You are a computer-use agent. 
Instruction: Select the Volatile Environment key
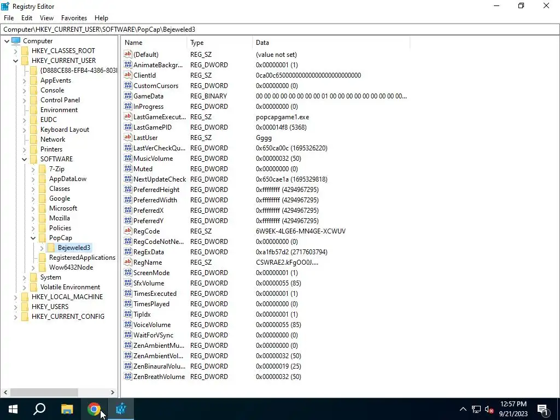[x=70, y=287]
